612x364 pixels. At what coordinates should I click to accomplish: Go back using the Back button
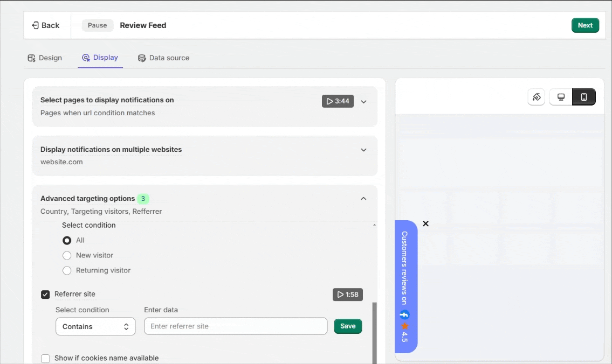[46, 25]
